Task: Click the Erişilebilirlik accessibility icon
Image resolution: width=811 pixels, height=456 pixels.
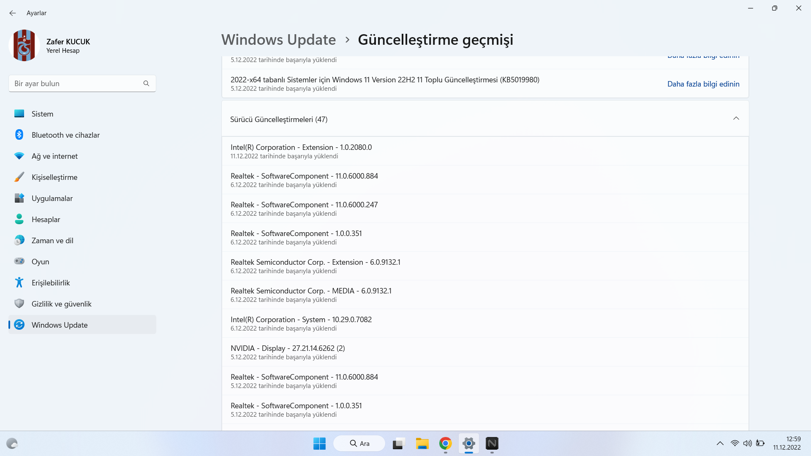Action: click(x=19, y=282)
